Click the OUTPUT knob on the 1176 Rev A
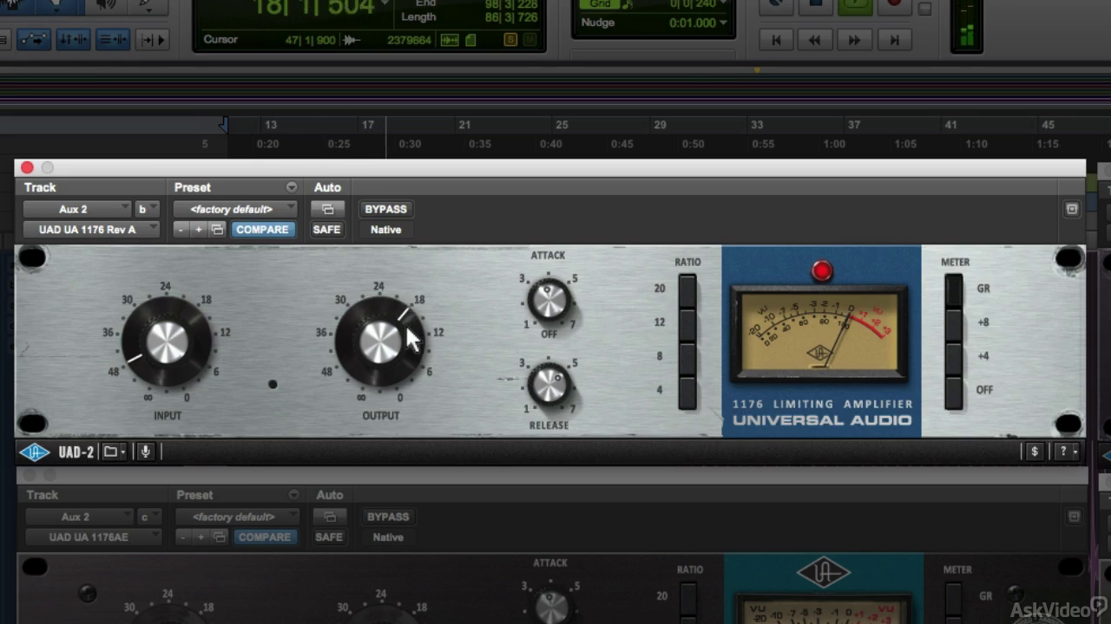Viewport: 1111px width, 624px height. click(x=379, y=343)
